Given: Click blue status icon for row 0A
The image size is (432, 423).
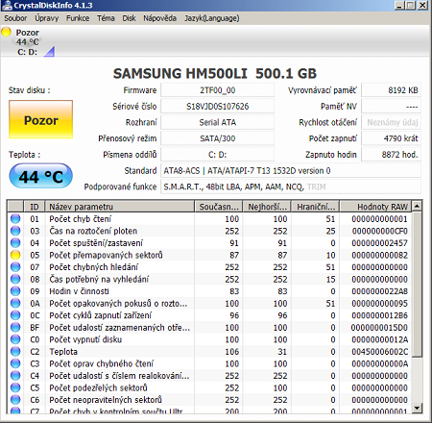Looking at the screenshot, I should pos(15,303).
